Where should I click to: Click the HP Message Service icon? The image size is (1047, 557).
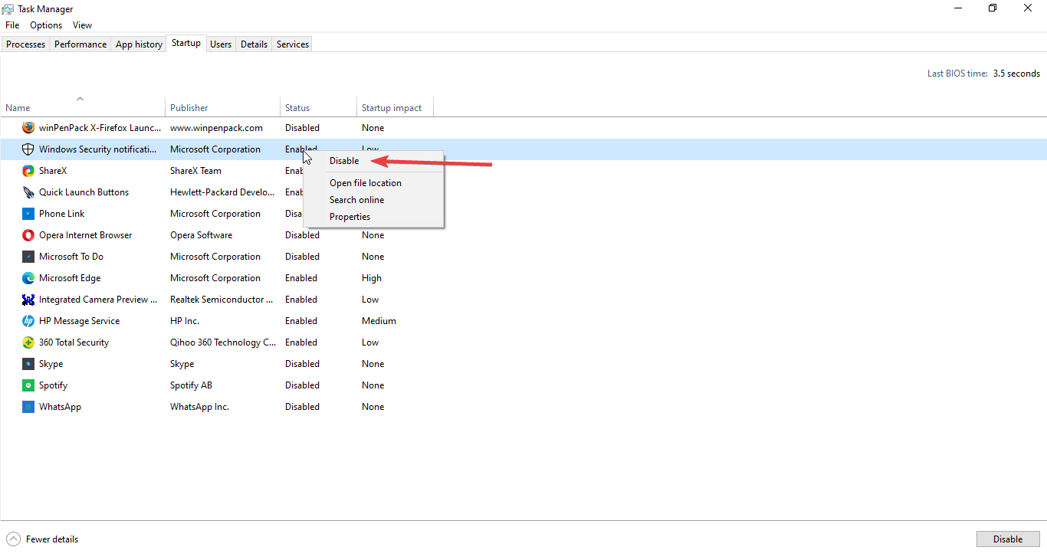[x=28, y=320]
